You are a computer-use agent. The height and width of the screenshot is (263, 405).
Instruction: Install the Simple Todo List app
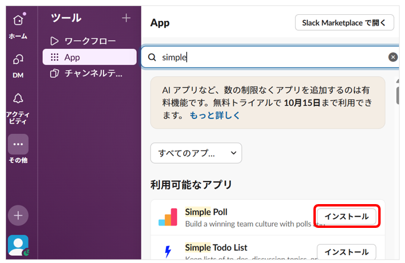point(346,252)
